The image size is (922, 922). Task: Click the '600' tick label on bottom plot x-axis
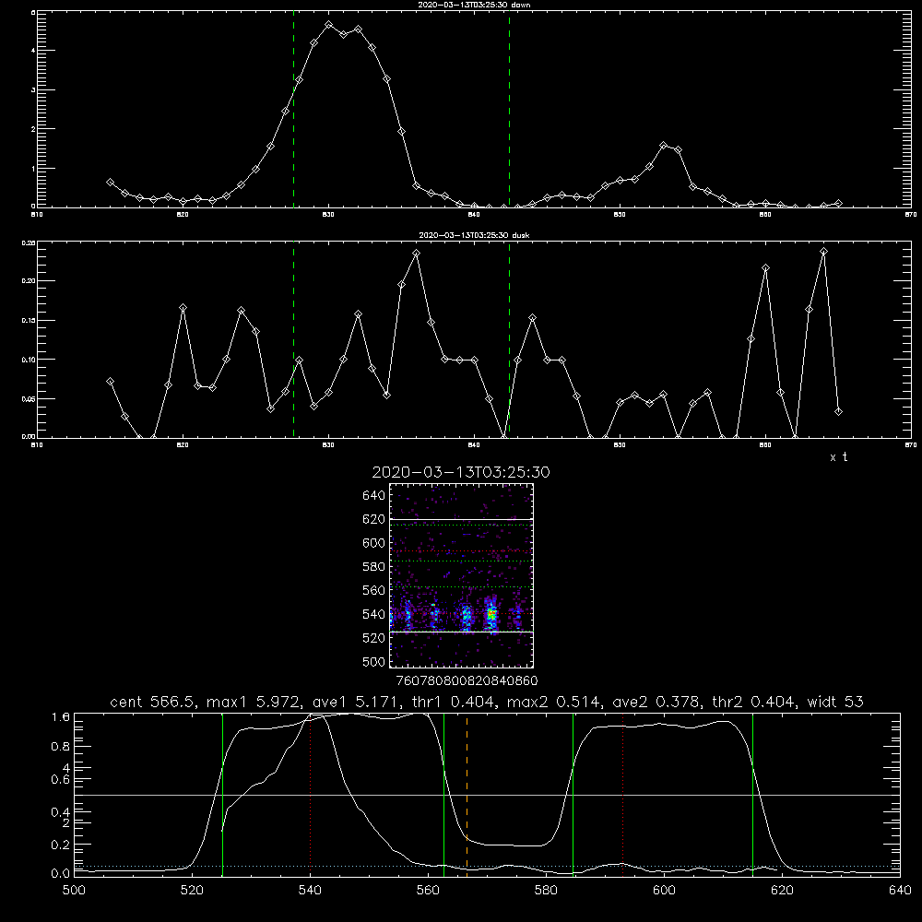tap(664, 891)
